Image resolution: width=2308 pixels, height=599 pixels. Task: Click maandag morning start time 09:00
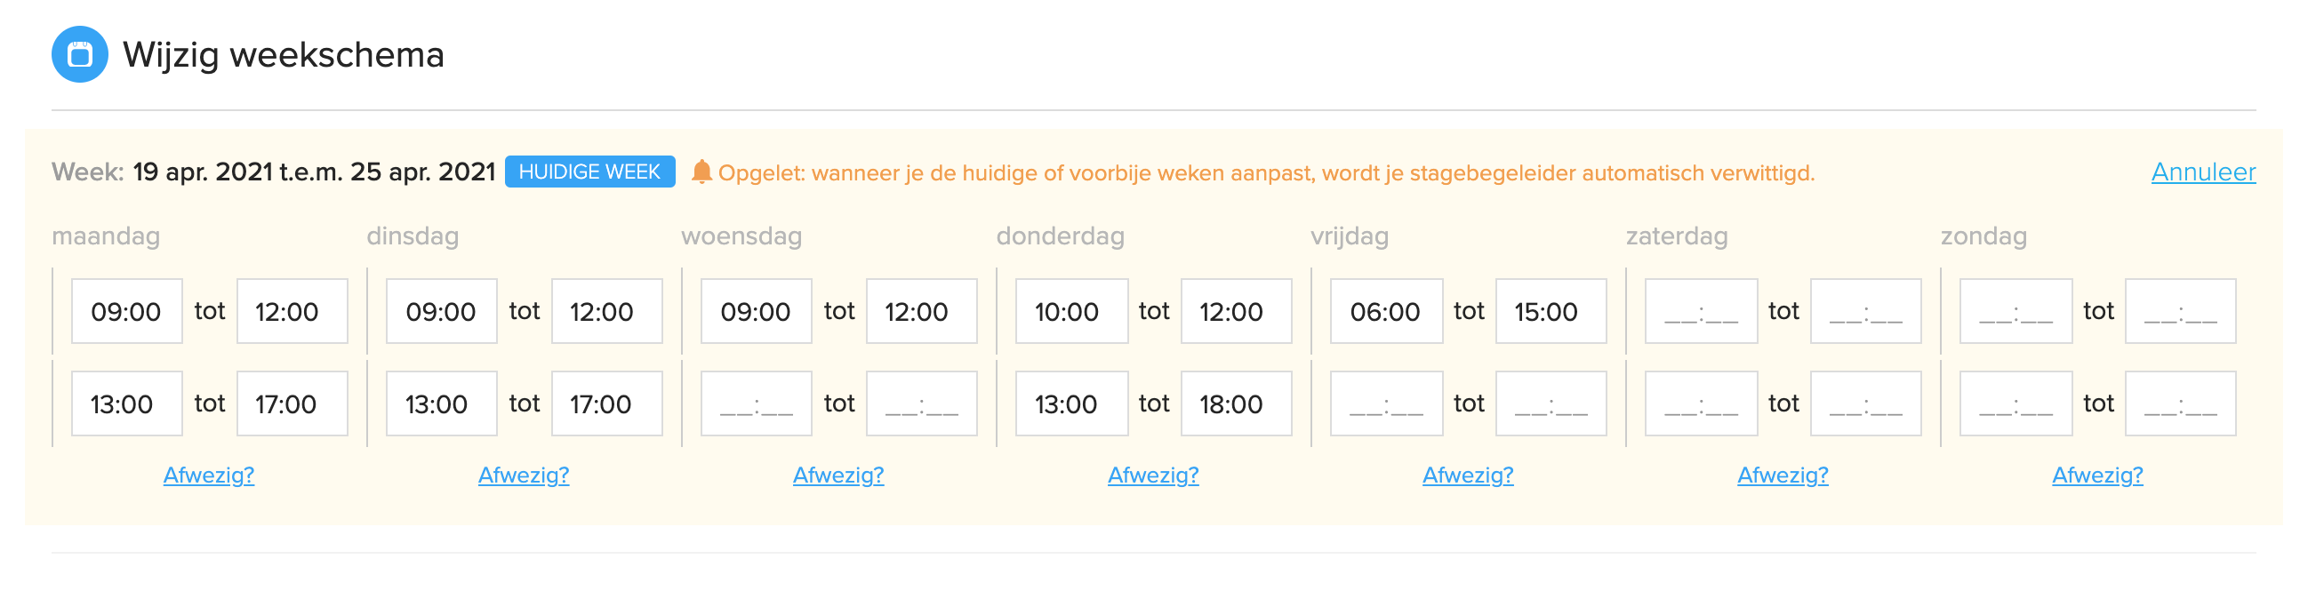pyautogui.click(x=127, y=312)
